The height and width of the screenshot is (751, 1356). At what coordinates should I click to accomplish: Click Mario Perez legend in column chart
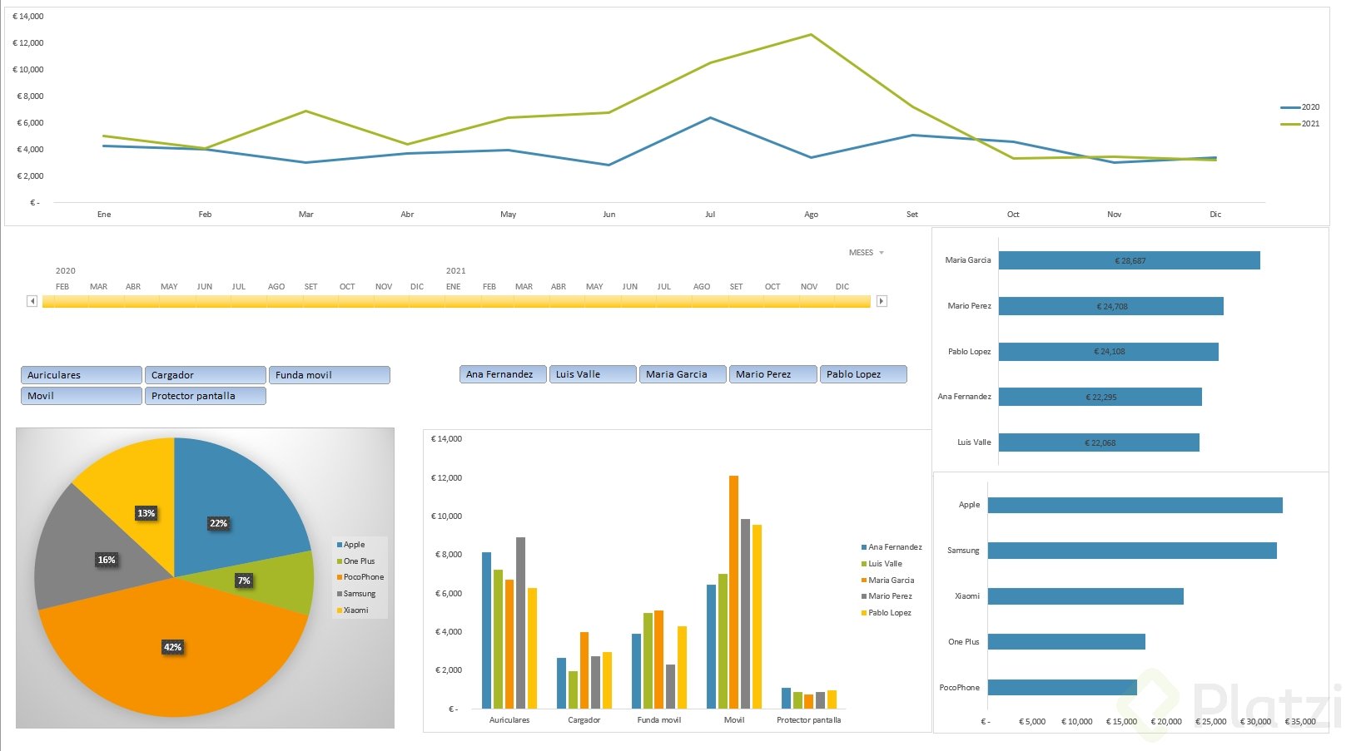887,596
